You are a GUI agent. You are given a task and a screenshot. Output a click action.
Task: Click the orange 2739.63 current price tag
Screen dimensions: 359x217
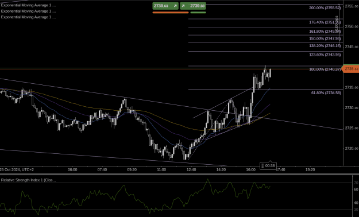[350, 69]
